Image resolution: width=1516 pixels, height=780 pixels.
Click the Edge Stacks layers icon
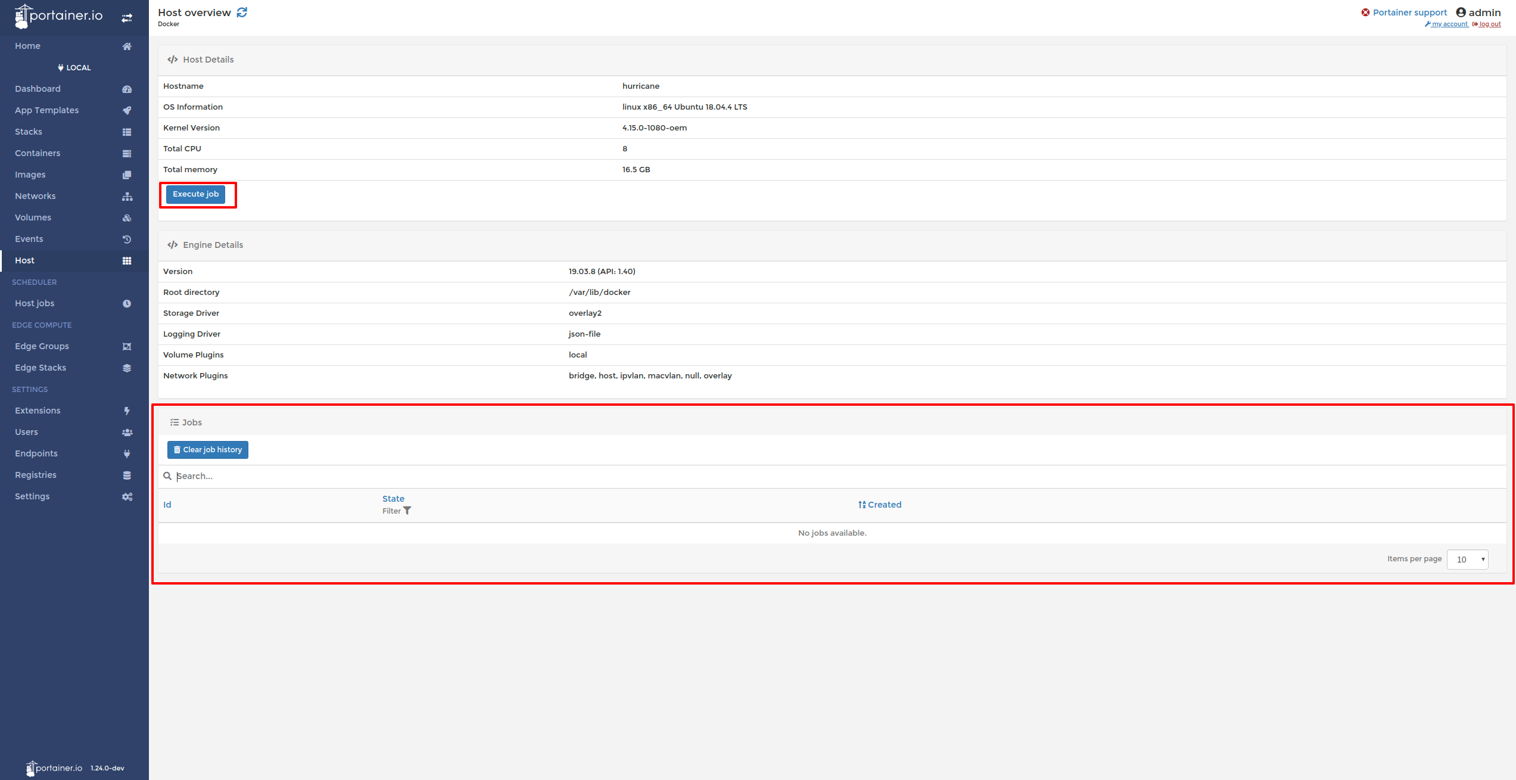[x=127, y=368]
